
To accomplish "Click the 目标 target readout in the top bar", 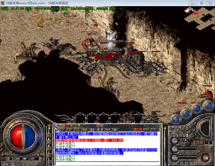I will 116,9.
